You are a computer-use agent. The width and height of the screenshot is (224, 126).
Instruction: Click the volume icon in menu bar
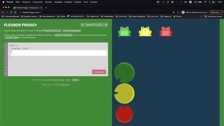tap(185, 2)
